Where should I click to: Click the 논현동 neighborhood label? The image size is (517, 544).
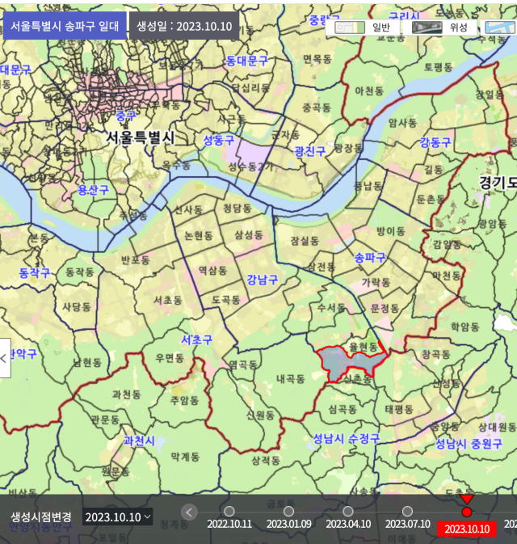click(x=199, y=235)
